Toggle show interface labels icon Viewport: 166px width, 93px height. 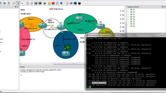[14, 3]
